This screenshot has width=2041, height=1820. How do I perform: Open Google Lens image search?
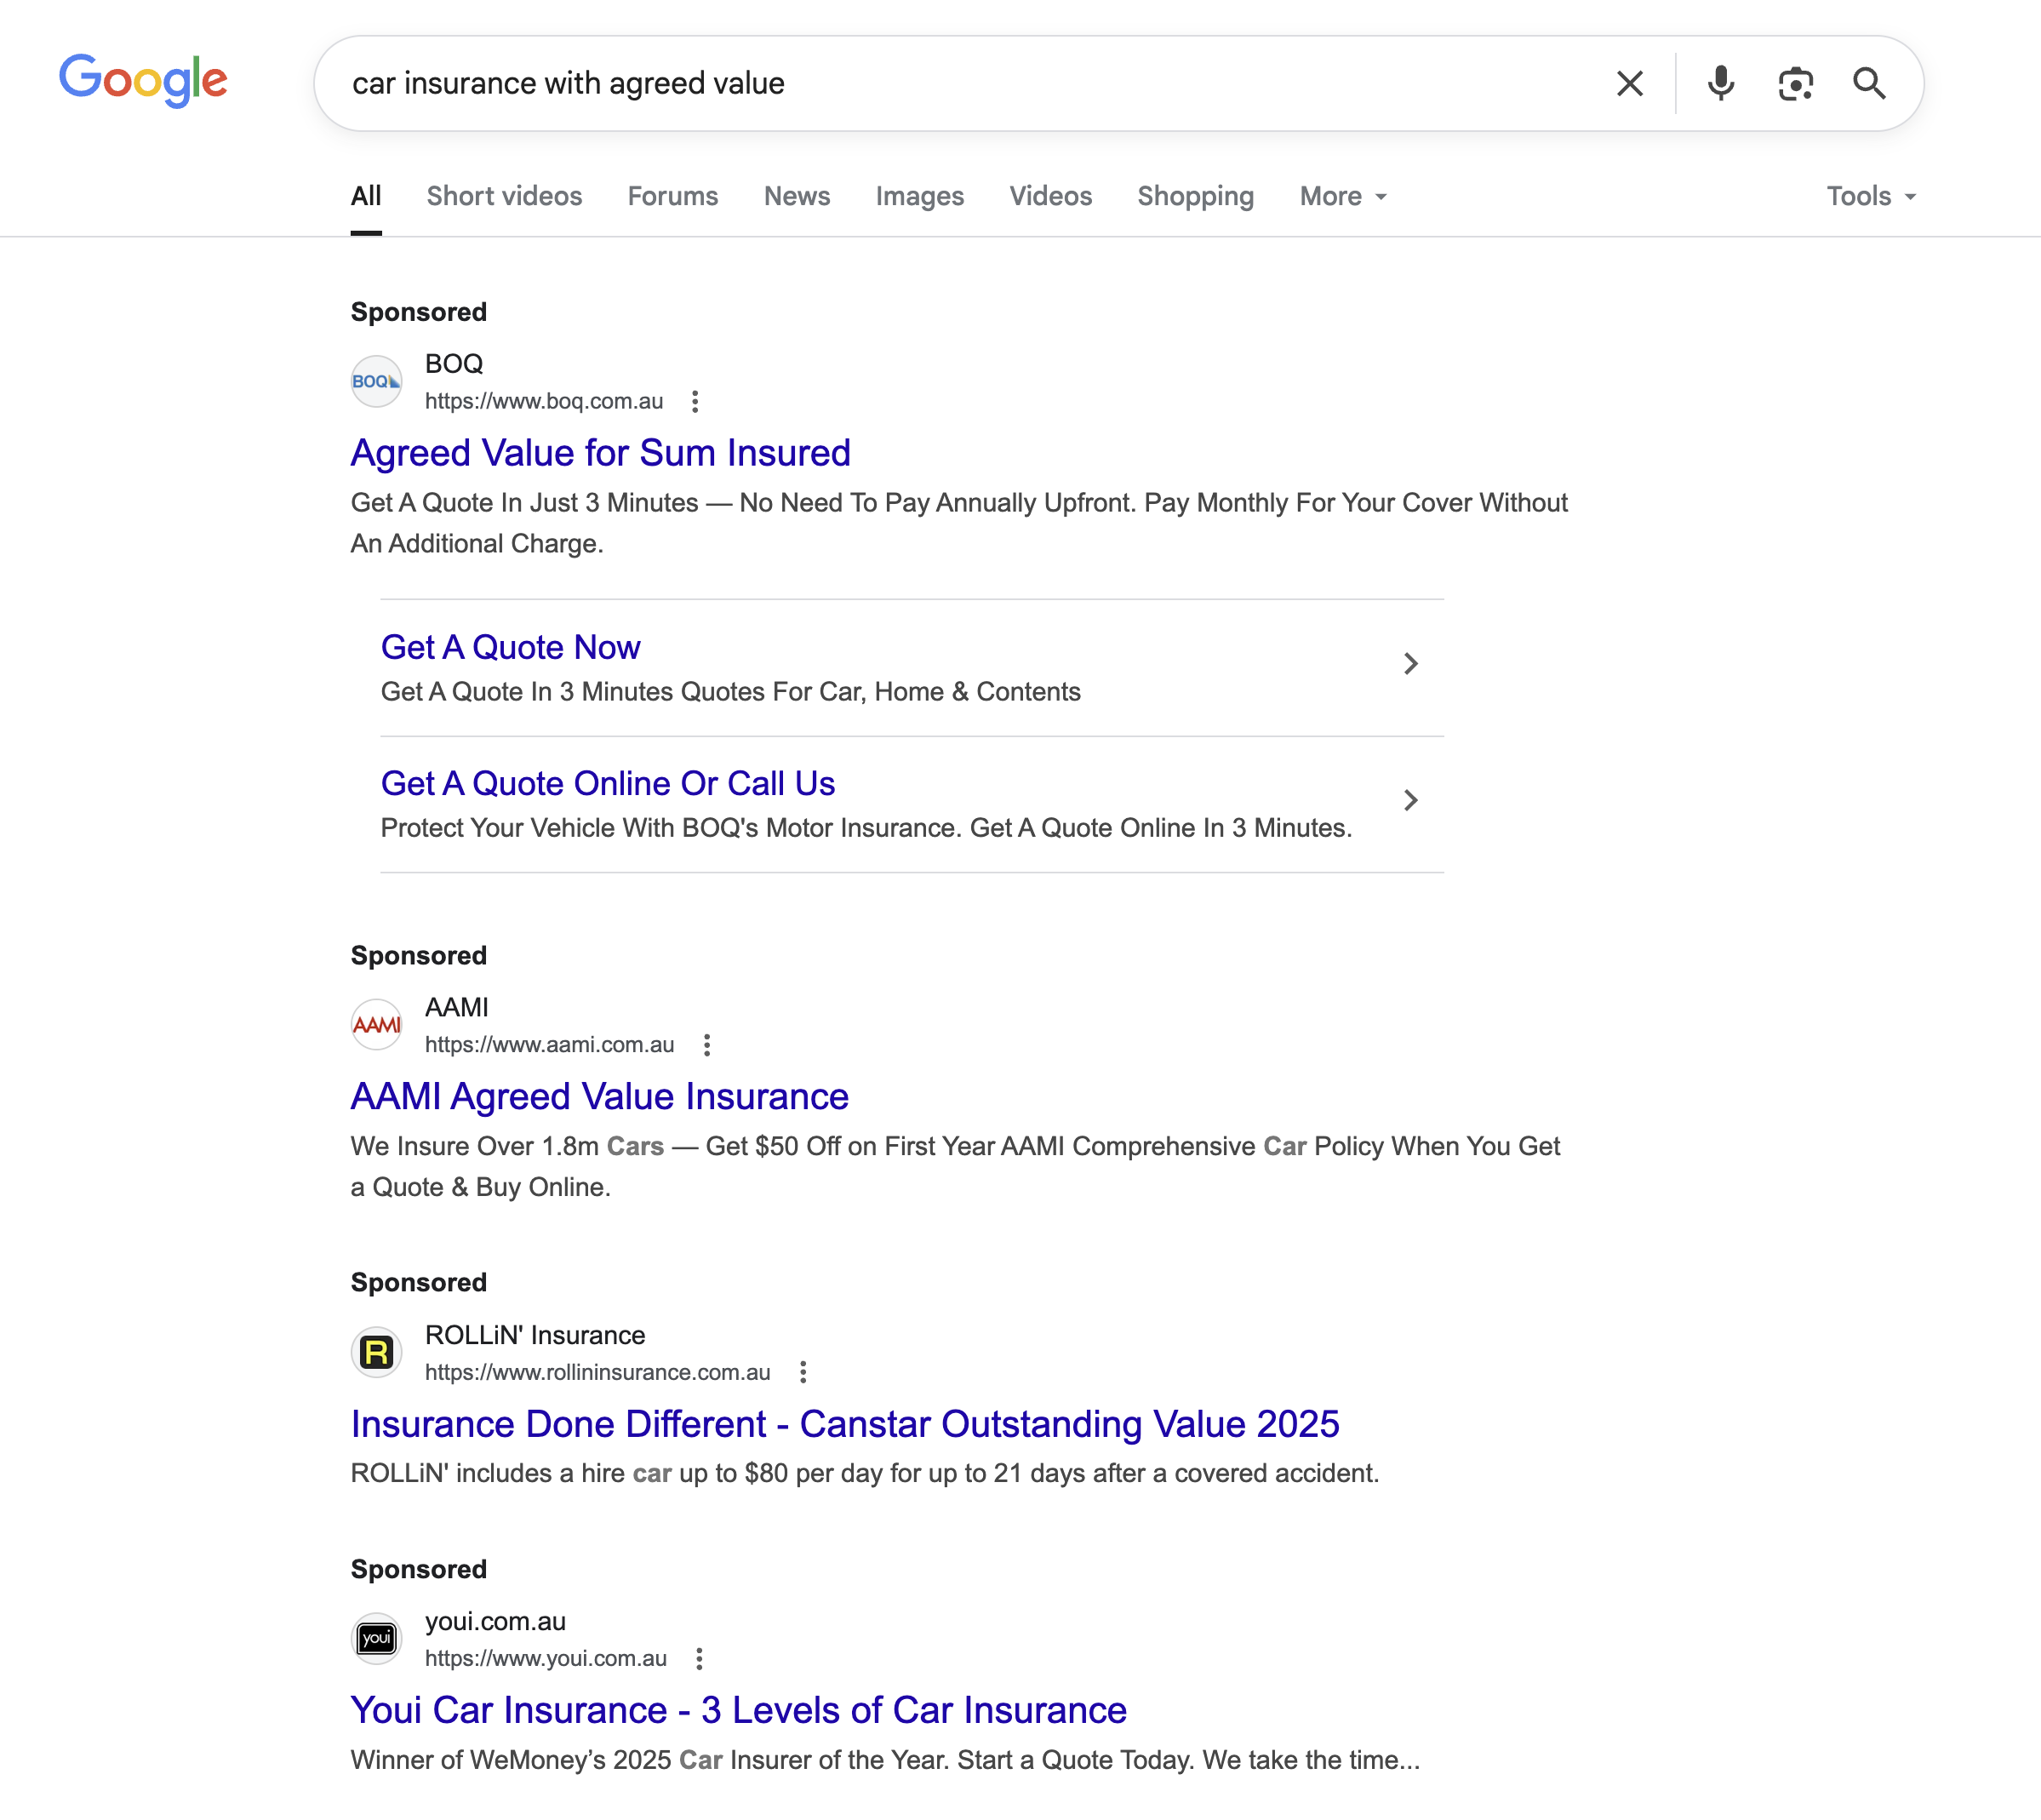pyautogui.click(x=1795, y=84)
